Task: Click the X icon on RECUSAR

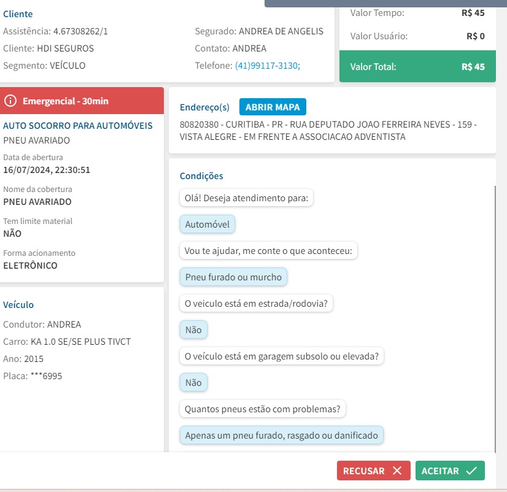Action: coord(397,471)
